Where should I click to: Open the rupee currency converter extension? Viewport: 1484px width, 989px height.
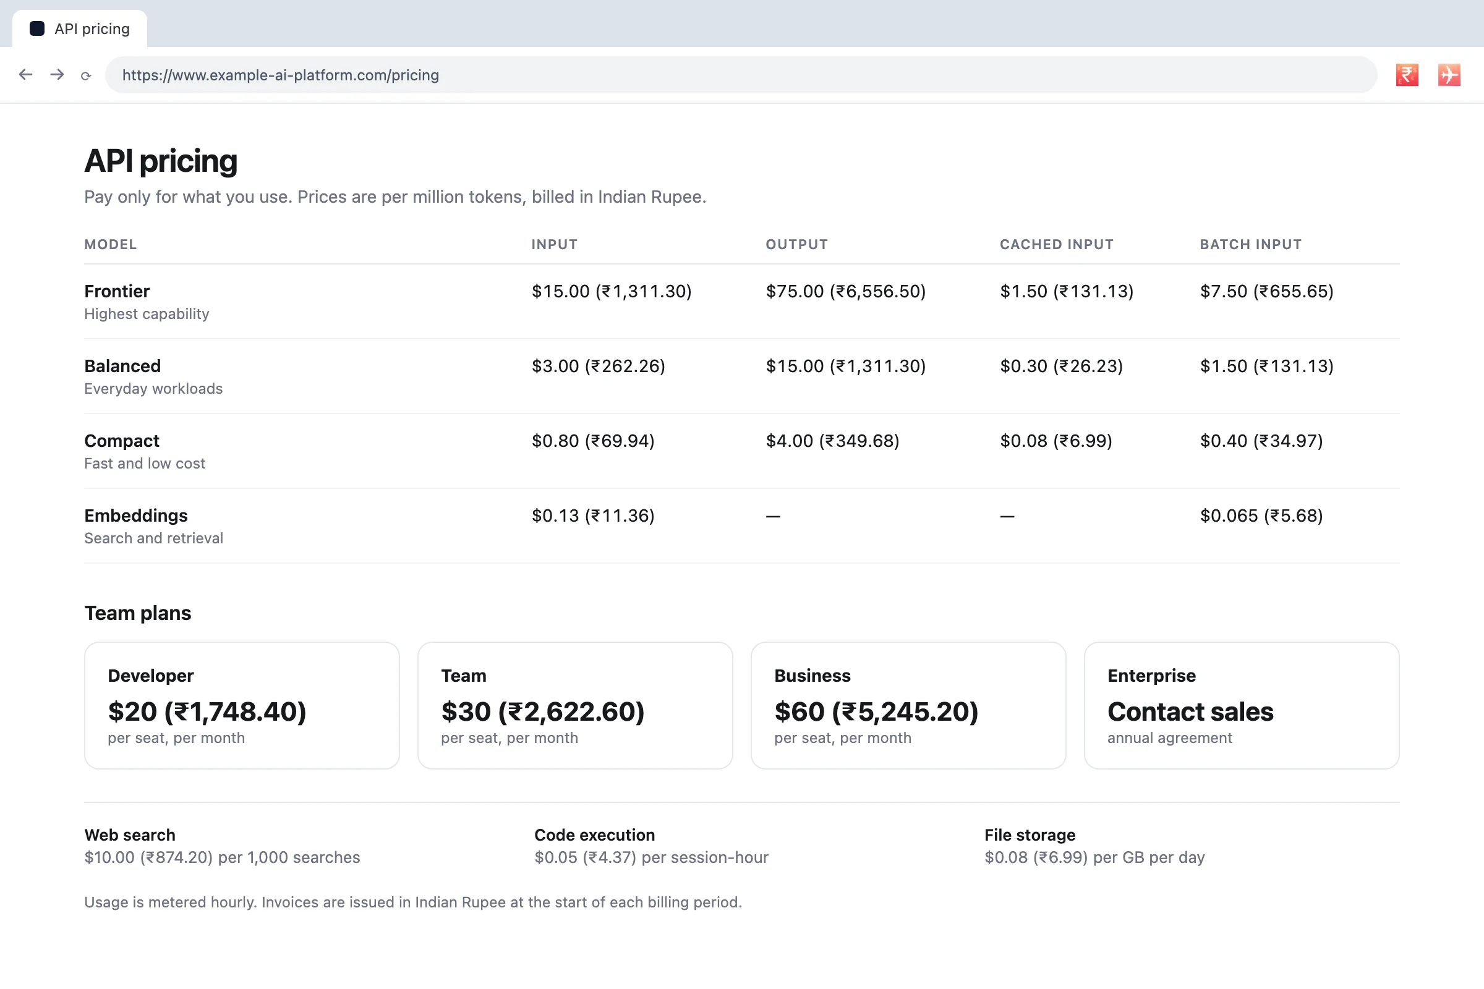(1407, 74)
